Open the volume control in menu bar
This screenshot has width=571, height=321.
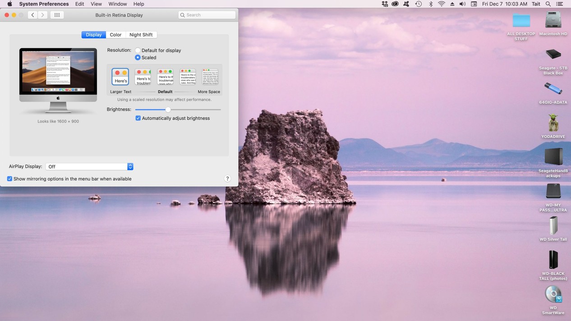tap(462, 4)
